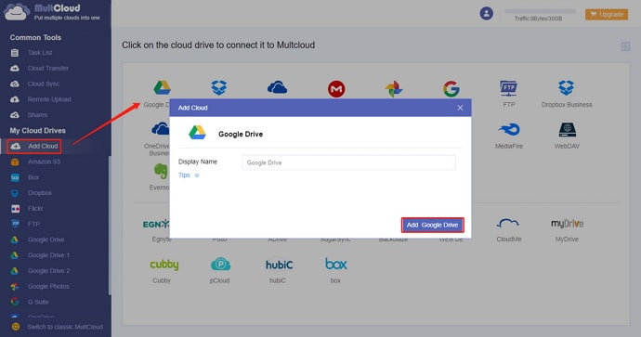Image resolution: width=641 pixels, height=337 pixels.
Task: Switch to classic MultCloud link
Action: click(x=65, y=327)
